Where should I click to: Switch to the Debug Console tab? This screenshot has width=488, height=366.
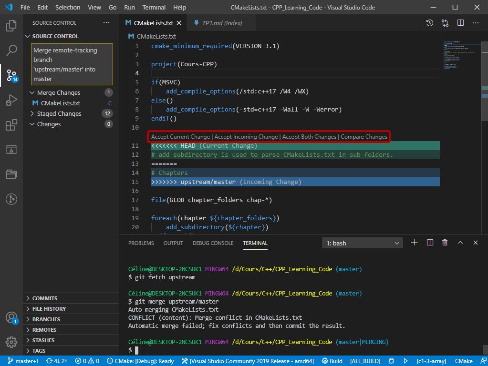[213, 243]
